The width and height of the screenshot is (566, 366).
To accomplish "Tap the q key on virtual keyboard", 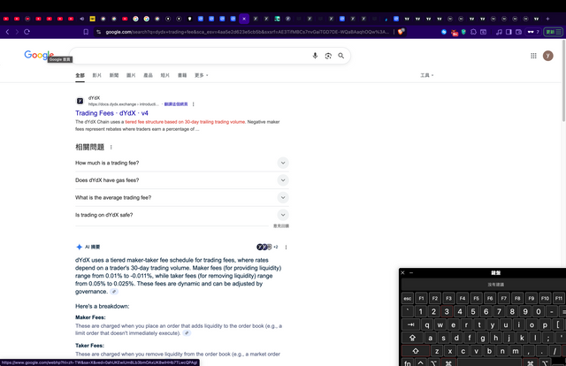I will [x=427, y=324].
